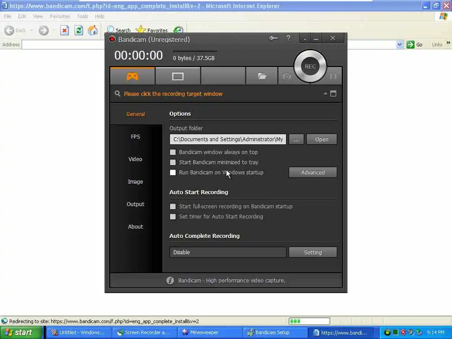Screen dimensions: 452x339
Task: Click the Refresh icon in IE toolbar
Action: coord(79,30)
